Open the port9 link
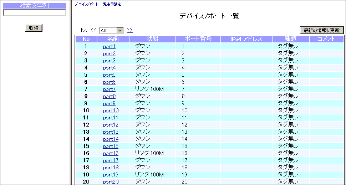The width and height of the screenshot is (346, 185). (x=109, y=103)
